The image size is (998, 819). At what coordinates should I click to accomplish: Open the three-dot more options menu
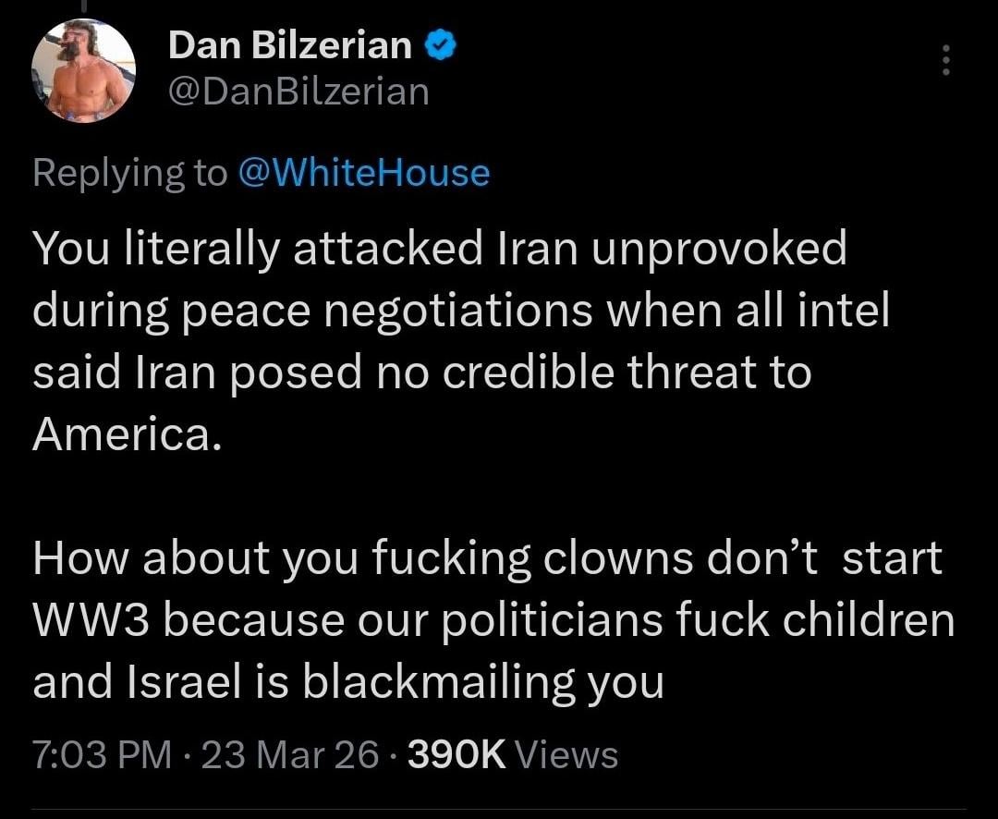coord(944,60)
